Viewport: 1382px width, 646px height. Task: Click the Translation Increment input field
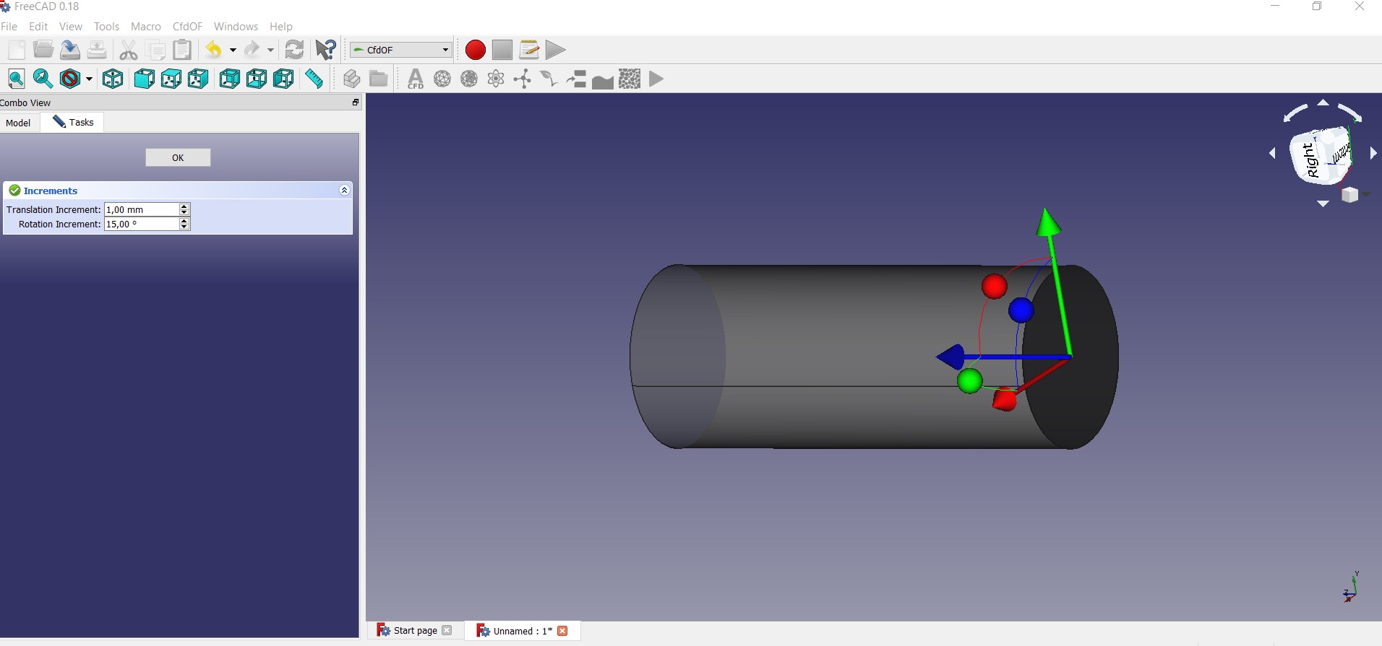(141, 209)
